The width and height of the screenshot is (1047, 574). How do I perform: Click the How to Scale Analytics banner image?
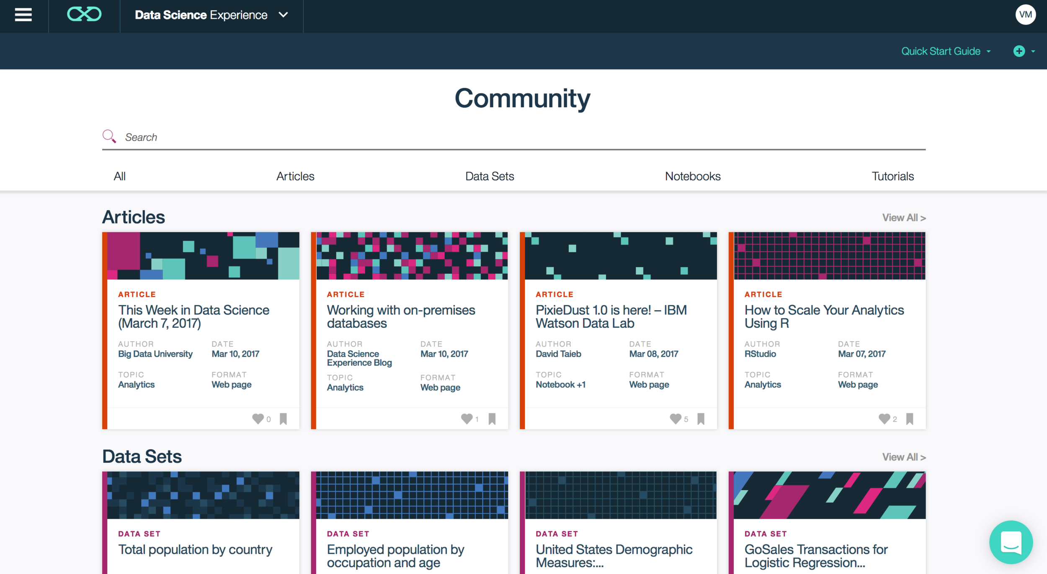click(x=830, y=256)
